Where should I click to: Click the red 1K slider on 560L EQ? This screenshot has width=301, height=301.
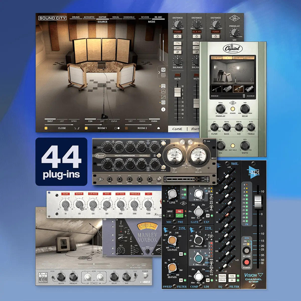[x=227, y=215]
